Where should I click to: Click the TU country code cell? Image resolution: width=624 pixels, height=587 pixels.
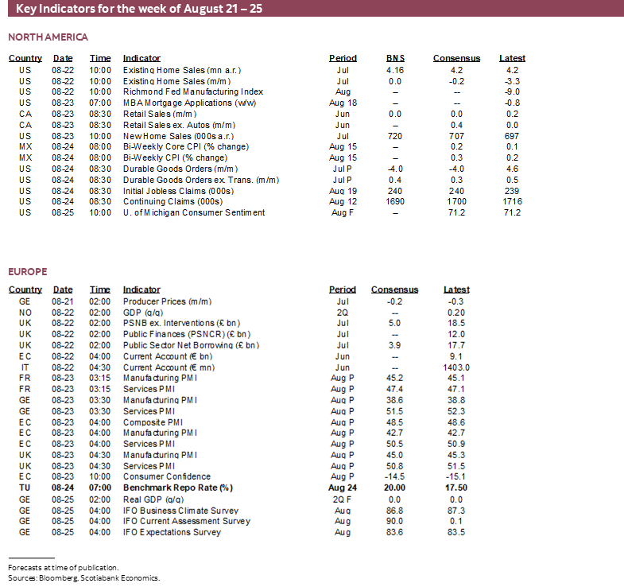point(25,488)
